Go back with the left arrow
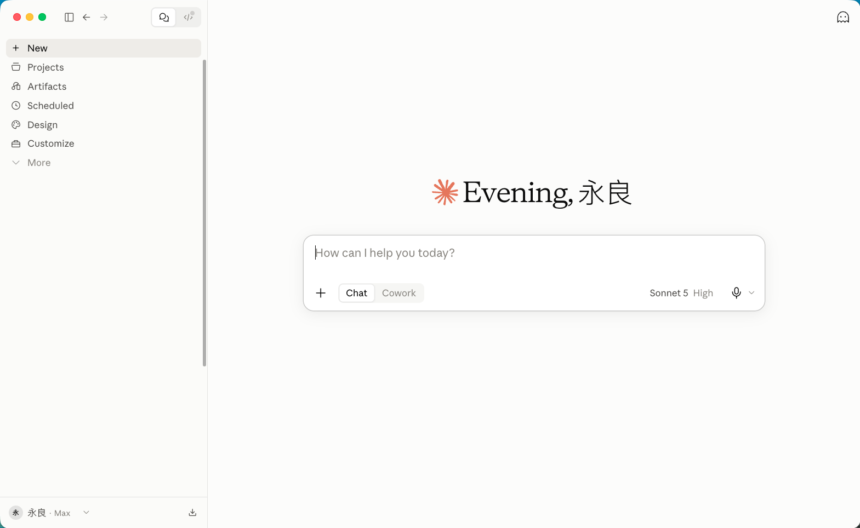This screenshot has width=860, height=528. (x=87, y=17)
